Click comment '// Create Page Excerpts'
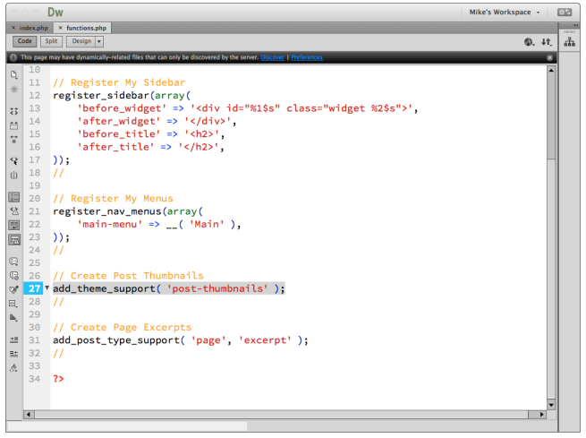The image size is (586, 438). pos(122,327)
